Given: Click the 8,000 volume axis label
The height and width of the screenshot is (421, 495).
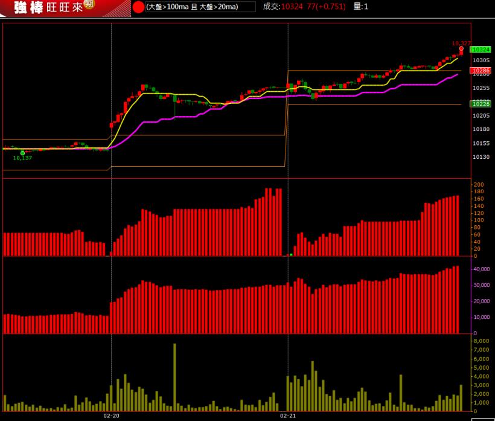Looking at the screenshot, I should pyautogui.click(x=481, y=341).
